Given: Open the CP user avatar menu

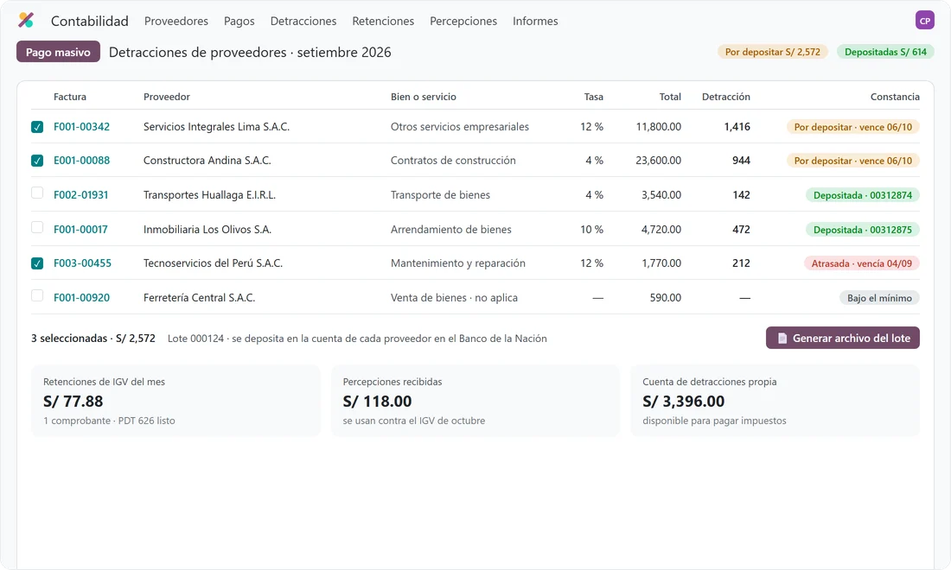Looking at the screenshot, I should pos(924,20).
